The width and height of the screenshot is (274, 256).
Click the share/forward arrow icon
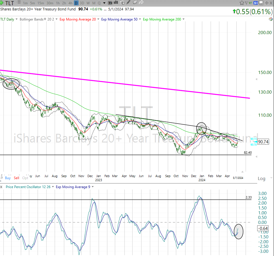141,2
